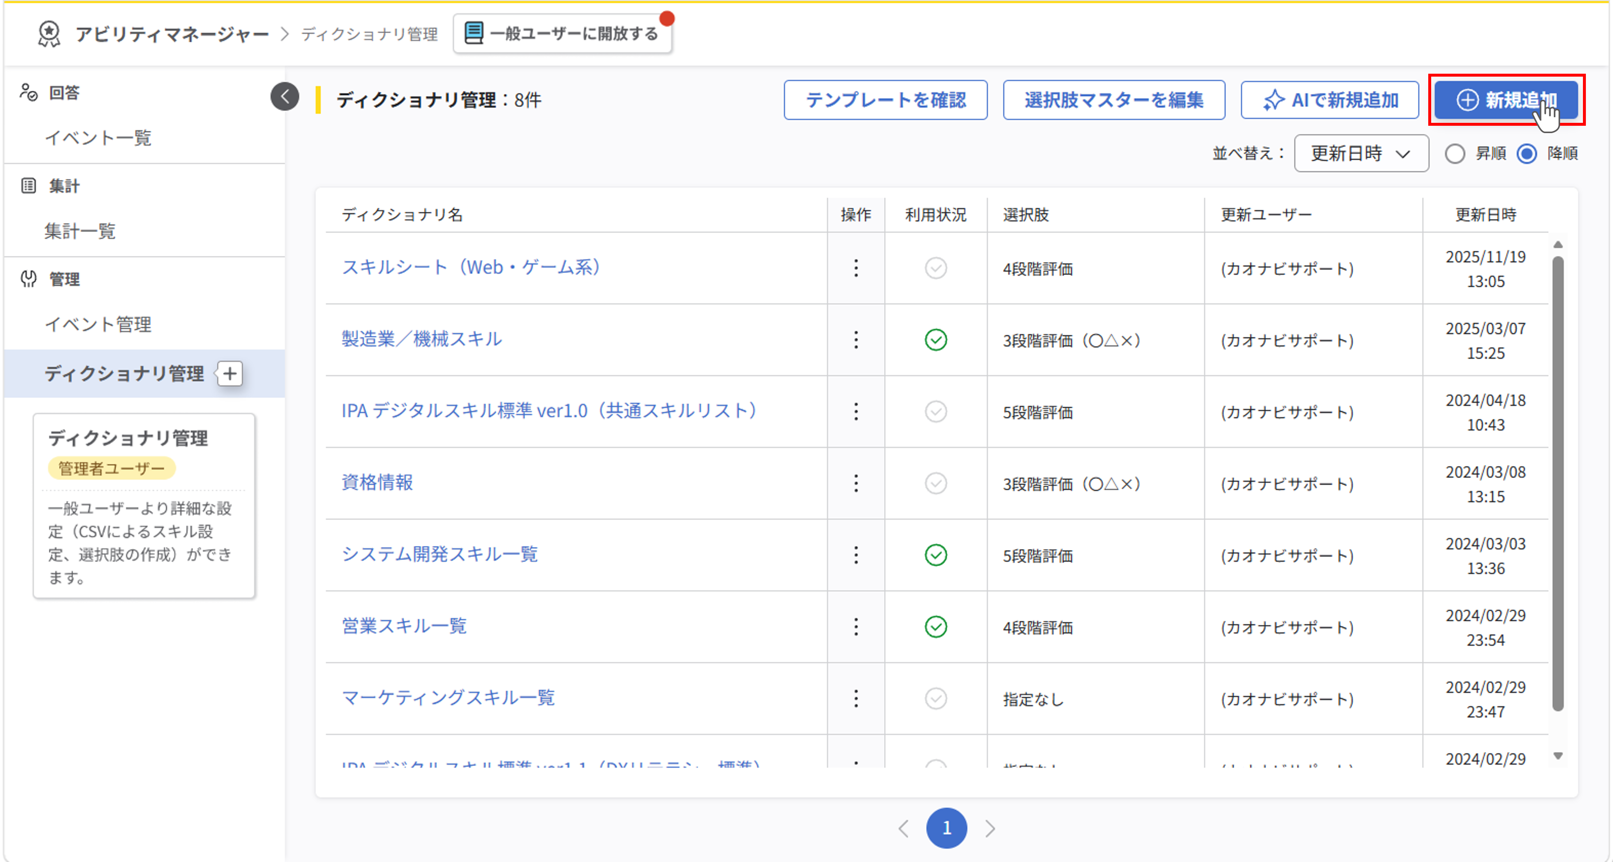Viewport: 1613px width, 862px height.
Task: Click the AIで新規追加 button
Action: point(1330,100)
